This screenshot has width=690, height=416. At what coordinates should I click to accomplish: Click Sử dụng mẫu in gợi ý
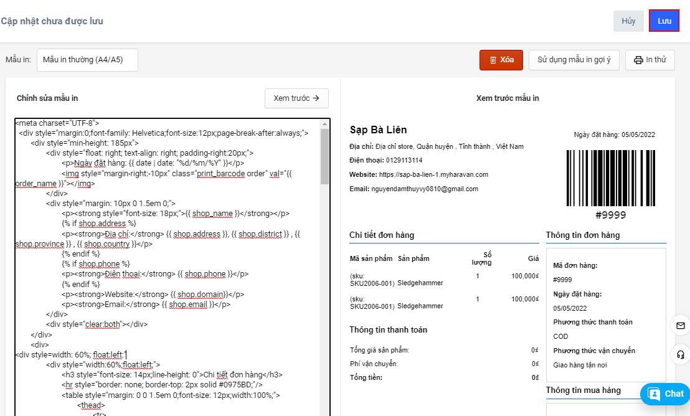tap(574, 60)
